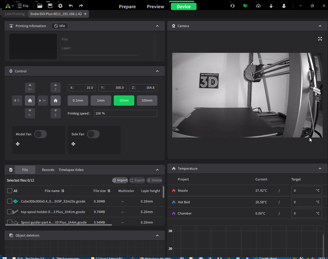Select the 1mm step size button
Screen dimensions: 328x259
click(101, 101)
